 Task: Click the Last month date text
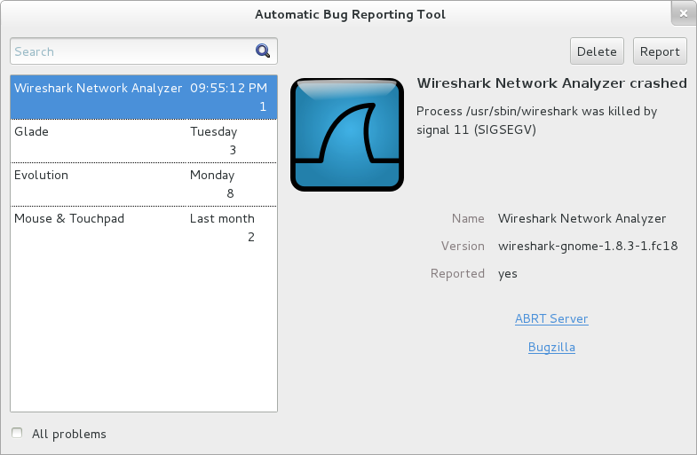pyautogui.click(x=222, y=218)
